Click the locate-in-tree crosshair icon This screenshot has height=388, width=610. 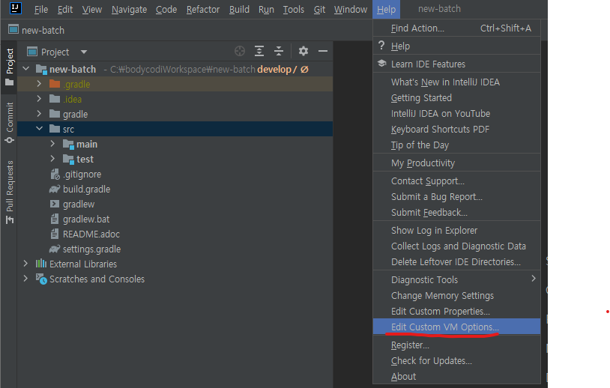[240, 51]
